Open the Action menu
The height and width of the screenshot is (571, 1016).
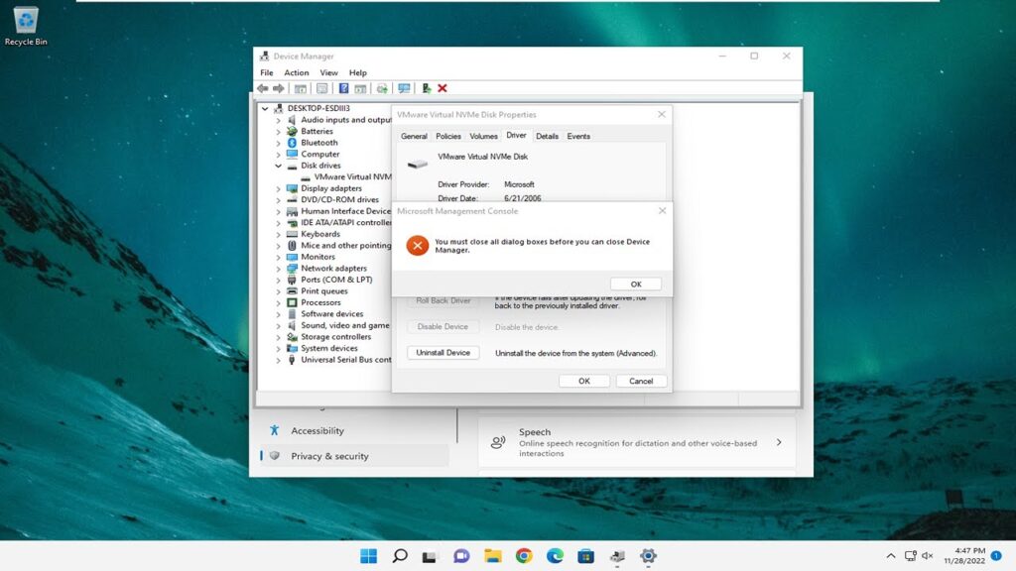tap(296, 72)
